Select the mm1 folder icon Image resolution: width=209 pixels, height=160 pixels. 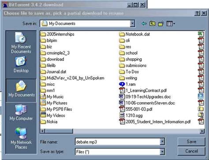tap(43, 90)
